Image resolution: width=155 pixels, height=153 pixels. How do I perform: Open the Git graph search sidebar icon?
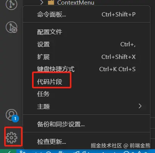(11, 27)
